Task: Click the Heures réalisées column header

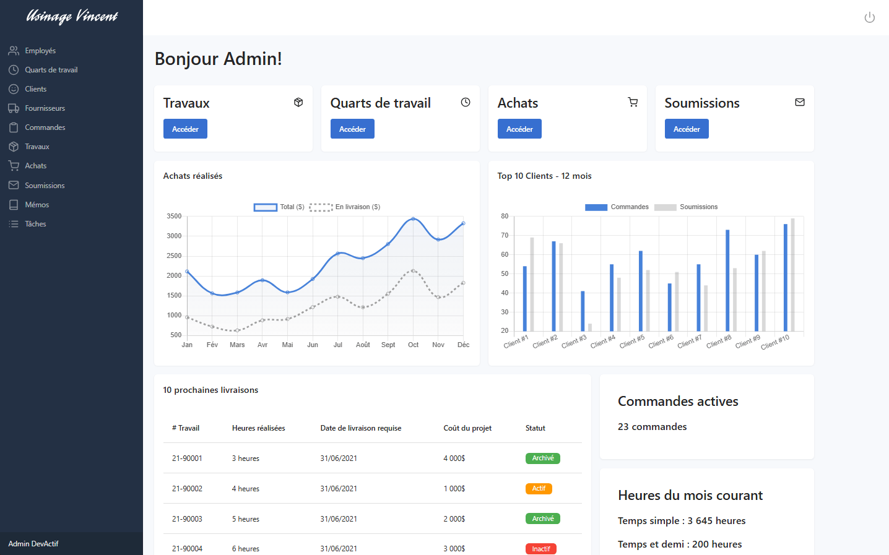Action: pos(259,428)
